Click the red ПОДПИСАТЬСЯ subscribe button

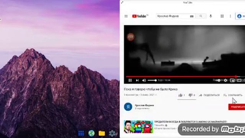pos(237,107)
